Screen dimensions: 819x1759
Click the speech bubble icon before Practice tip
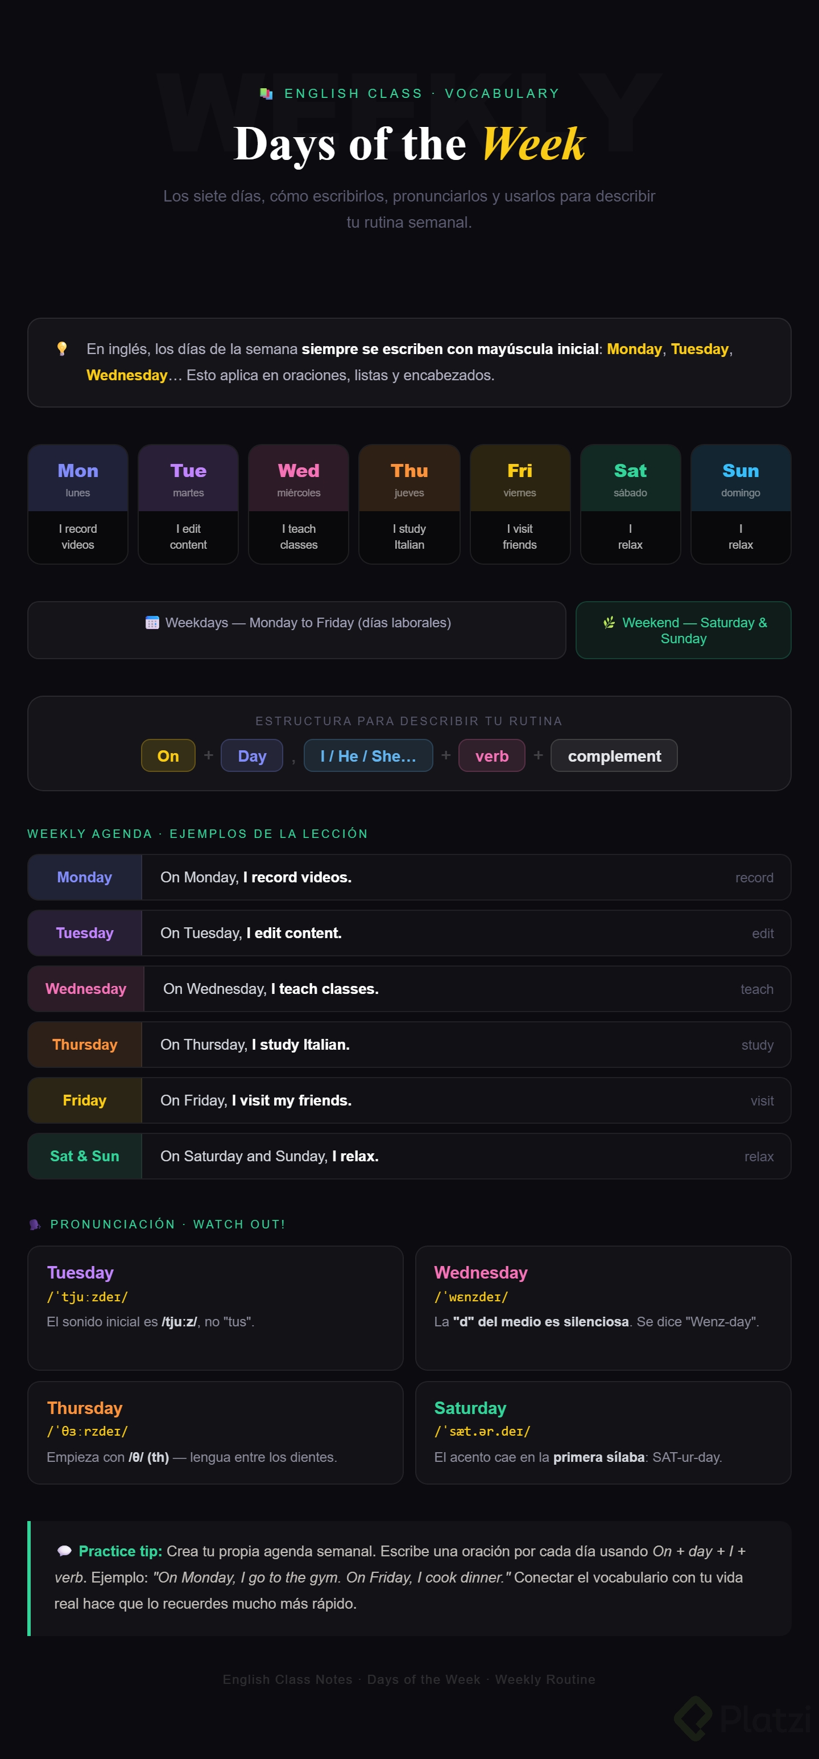coord(64,1551)
